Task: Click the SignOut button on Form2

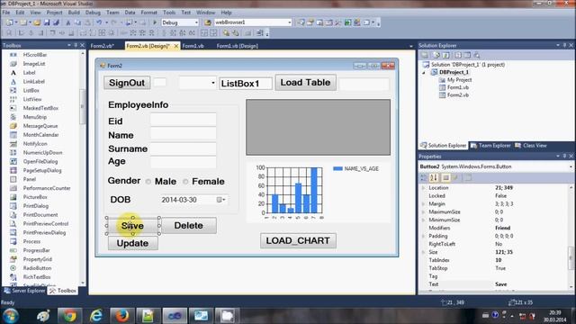Action: click(x=127, y=83)
